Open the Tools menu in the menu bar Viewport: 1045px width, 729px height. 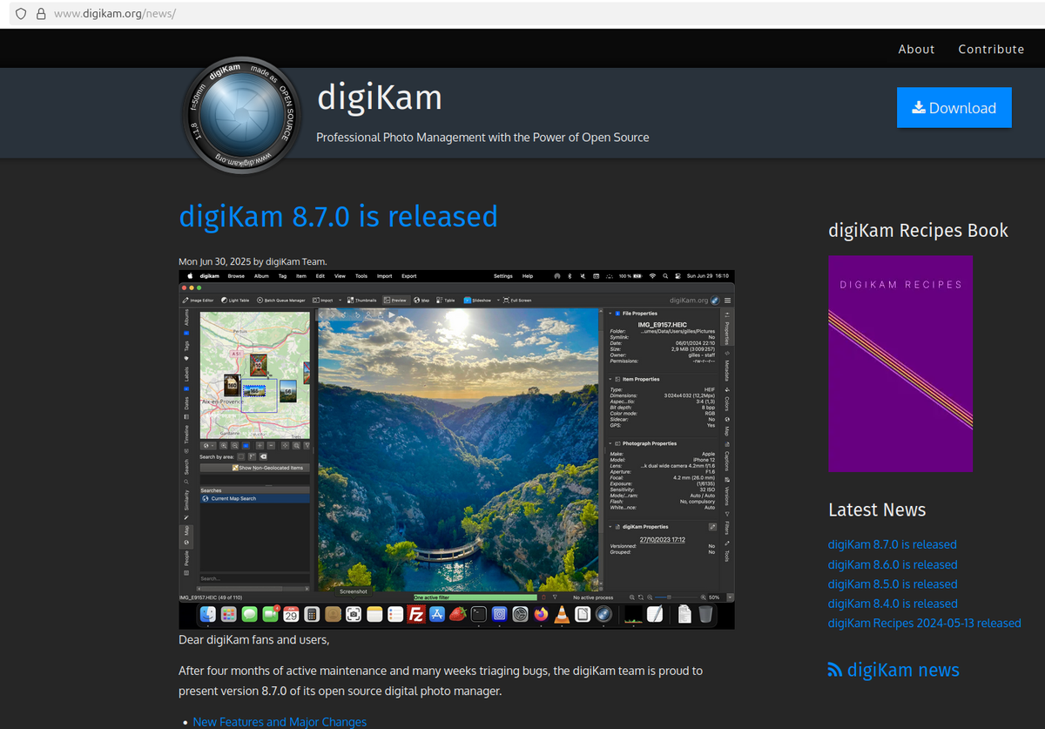tap(361, 275)
